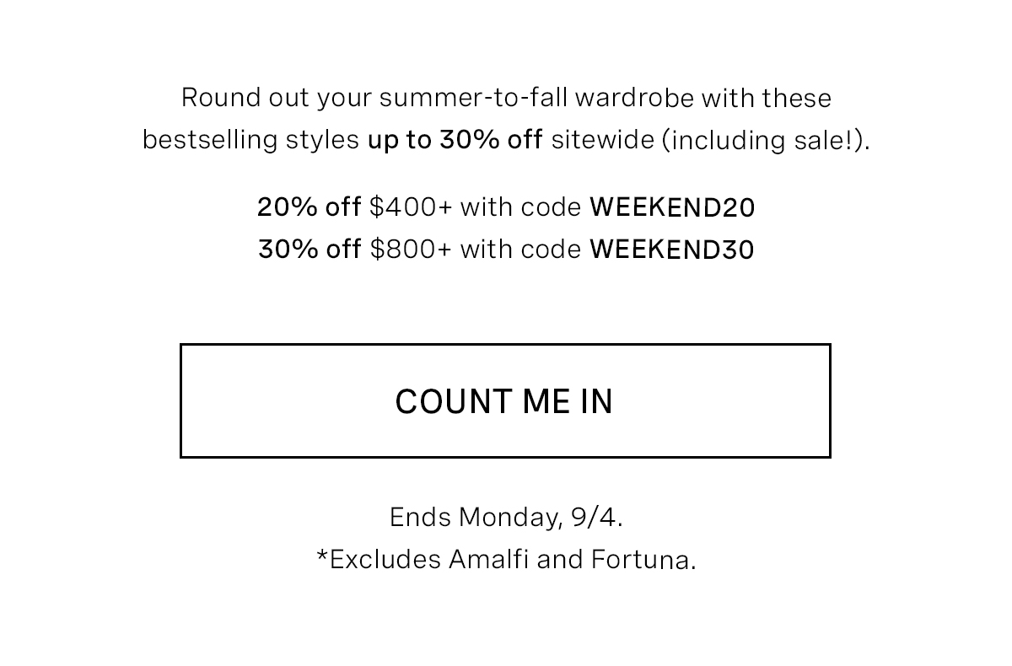Viewport: 1012px width, 666px height.
Task: Click "with code" before WEEKEND20
Action: coord(521,207)
